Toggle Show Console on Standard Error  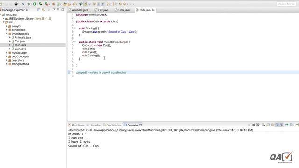coord(281,125)
